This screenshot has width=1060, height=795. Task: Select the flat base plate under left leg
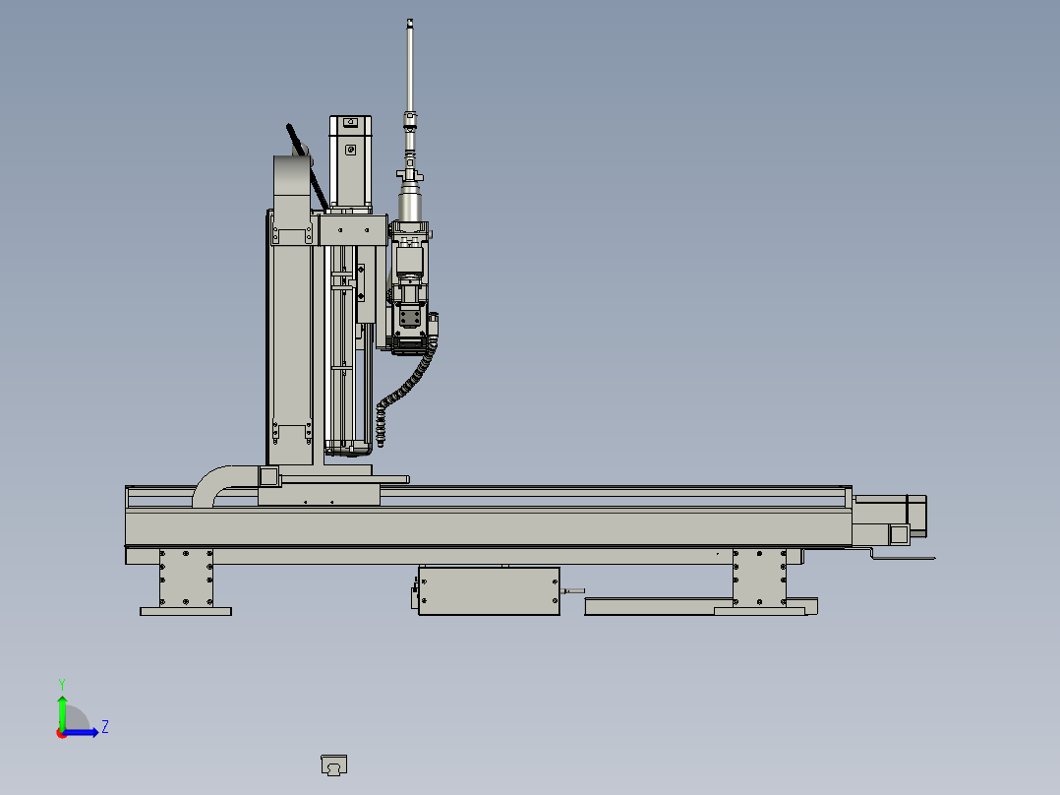tap(186, 611)
